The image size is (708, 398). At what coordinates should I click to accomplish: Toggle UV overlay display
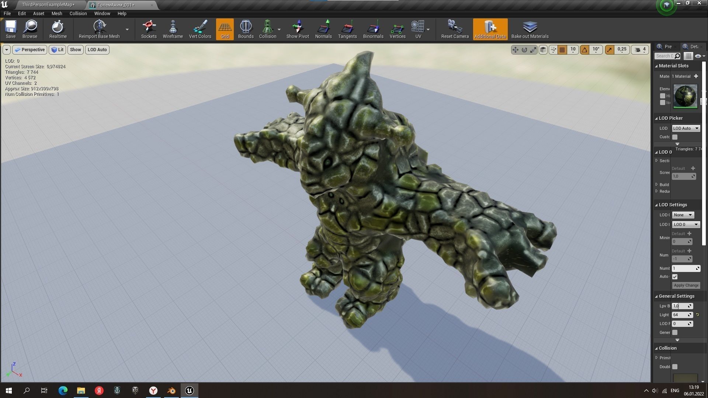coord(418,29)
